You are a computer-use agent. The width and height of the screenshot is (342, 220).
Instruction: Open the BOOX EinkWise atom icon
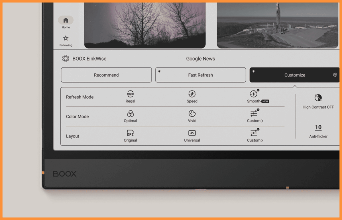click(x=66, y=58)
